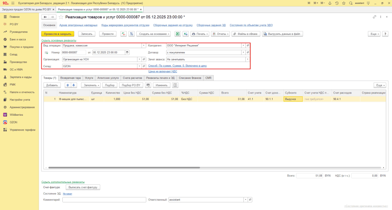Expand Зачет аванса dropdown
The height and width of the screenshot is (210, 392).
(248, 59)
